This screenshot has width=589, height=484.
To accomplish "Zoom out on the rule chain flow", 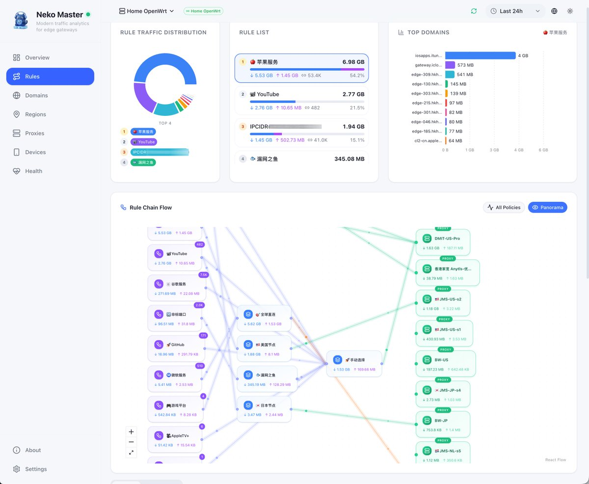I will (x=131, y=442).
